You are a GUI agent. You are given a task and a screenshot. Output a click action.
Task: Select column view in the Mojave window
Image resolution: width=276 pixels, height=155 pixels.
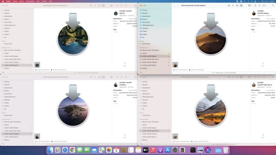(237, 5)
